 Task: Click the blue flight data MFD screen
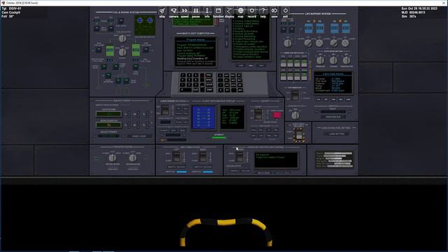pyautogui.click(x=204, y=118)
